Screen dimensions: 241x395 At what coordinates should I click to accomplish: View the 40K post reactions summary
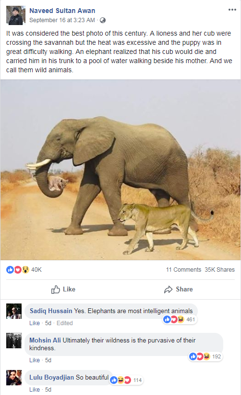point(24,270)
